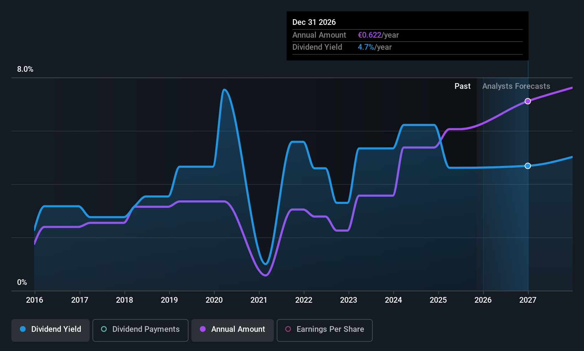
Task: Click the purple Annual Amount legend dot
Action: coord(202,329)
